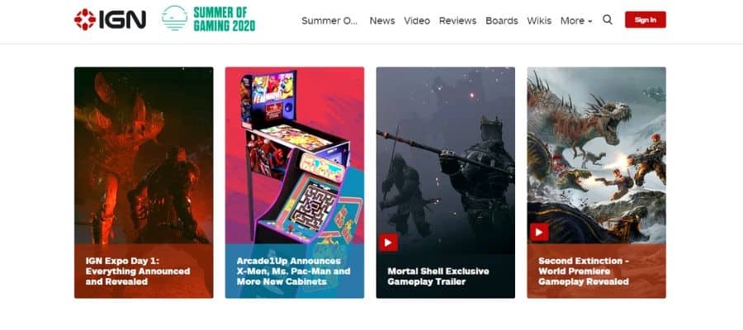Screen dimensions: 743x330
Task: Expand the More dropdown menu
Action: coord(576,21)
